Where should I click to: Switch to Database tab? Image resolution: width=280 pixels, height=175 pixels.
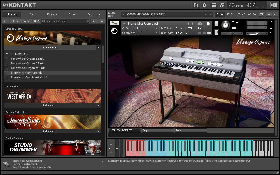(x=52, y=14)
